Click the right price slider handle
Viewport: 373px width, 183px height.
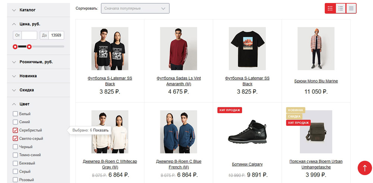(x=29, y=47)
